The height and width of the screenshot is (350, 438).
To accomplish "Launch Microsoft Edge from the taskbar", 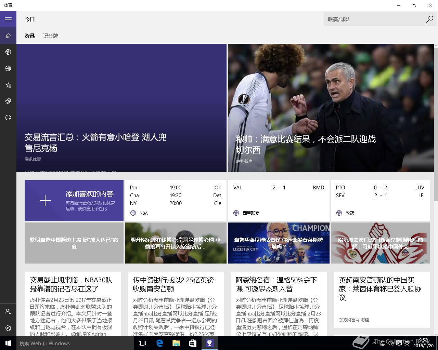I will [x=159, y=343].
